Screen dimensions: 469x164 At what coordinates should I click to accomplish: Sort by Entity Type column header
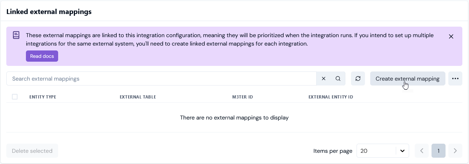pos(43,97)
